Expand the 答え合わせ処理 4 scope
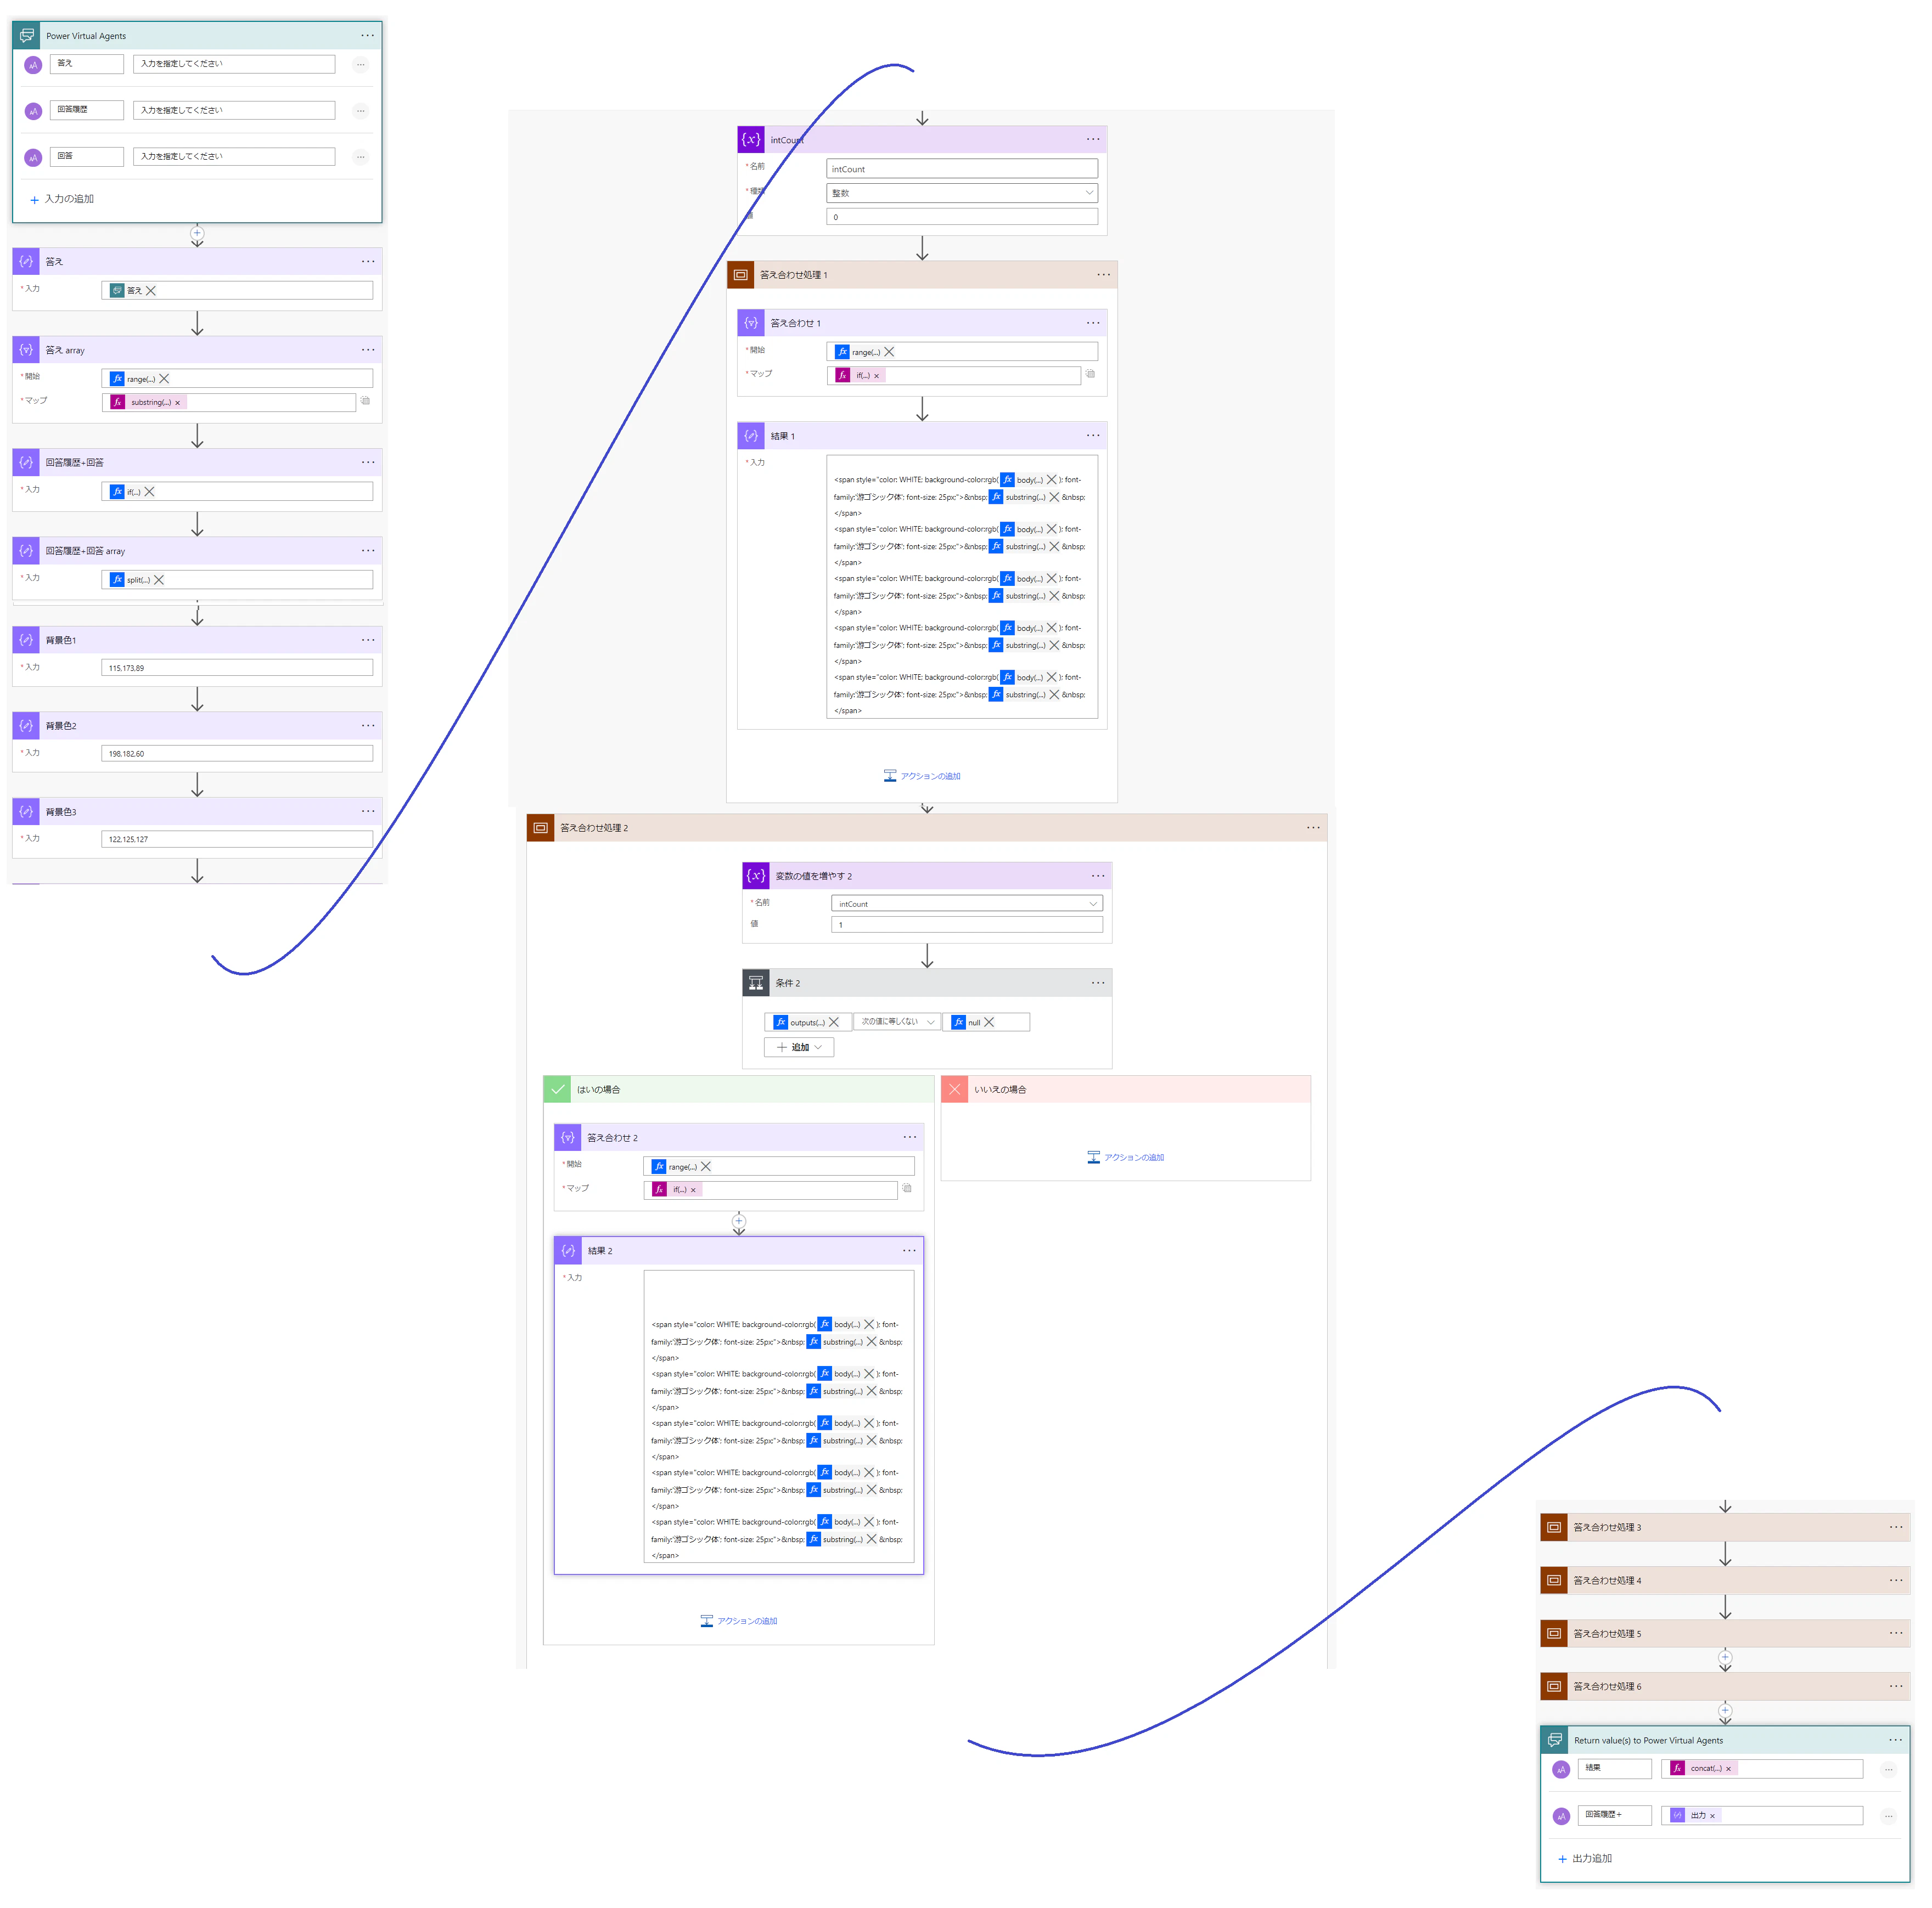 (1725, 1580)
